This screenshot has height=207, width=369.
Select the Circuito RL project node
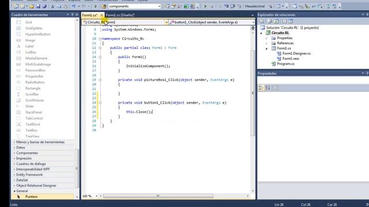click(x=280, y=33)
